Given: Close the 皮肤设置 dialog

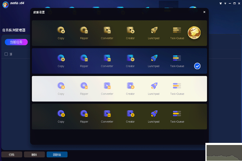Looking at the screenshot, I should 204,12.
